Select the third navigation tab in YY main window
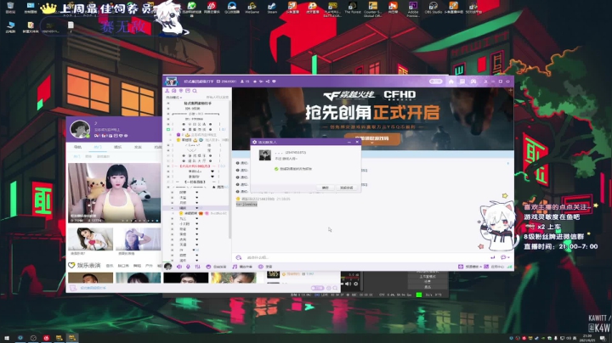The width and height of the screenshot is (612, 343). (117, 147)
